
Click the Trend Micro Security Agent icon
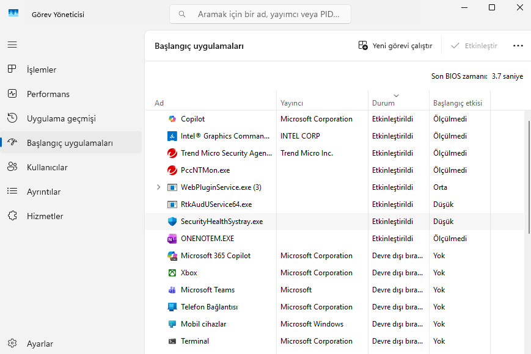tap(172, 153)
